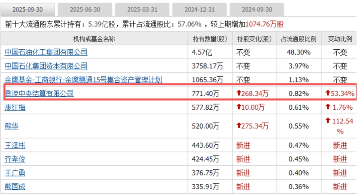
Task: Open 金鹰基金-工商银行-金鹰穗通15号 link
Action: 83,80
